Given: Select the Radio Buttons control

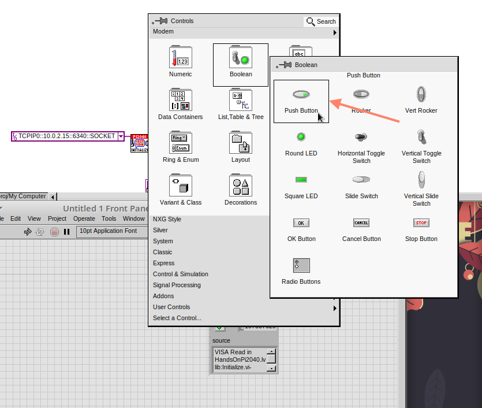Looking at the screenshot, I should pos(301,272).
